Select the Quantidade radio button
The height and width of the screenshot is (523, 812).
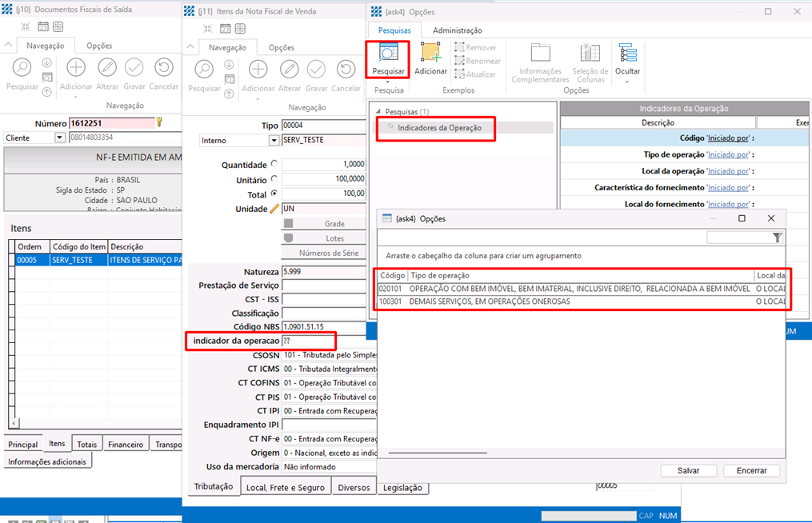click(274, 164)
